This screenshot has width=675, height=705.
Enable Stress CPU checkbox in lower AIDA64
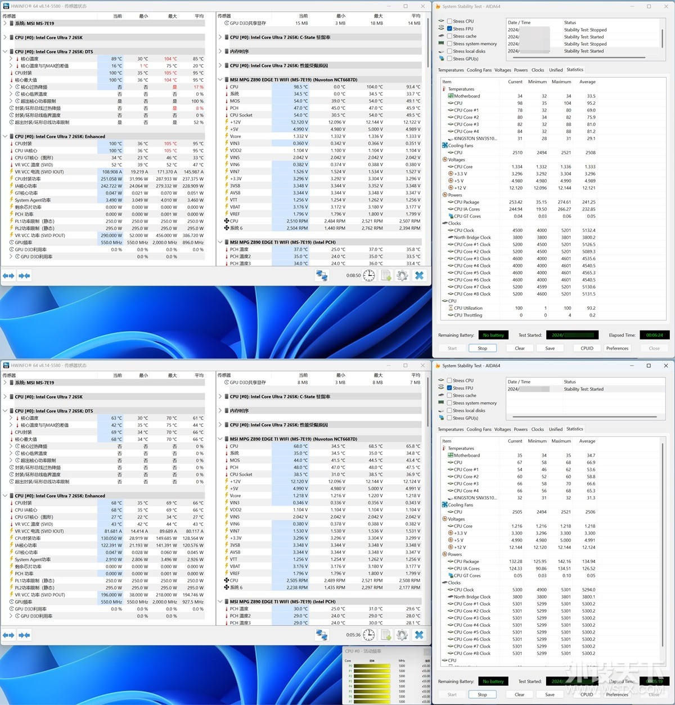pos(449,381)
